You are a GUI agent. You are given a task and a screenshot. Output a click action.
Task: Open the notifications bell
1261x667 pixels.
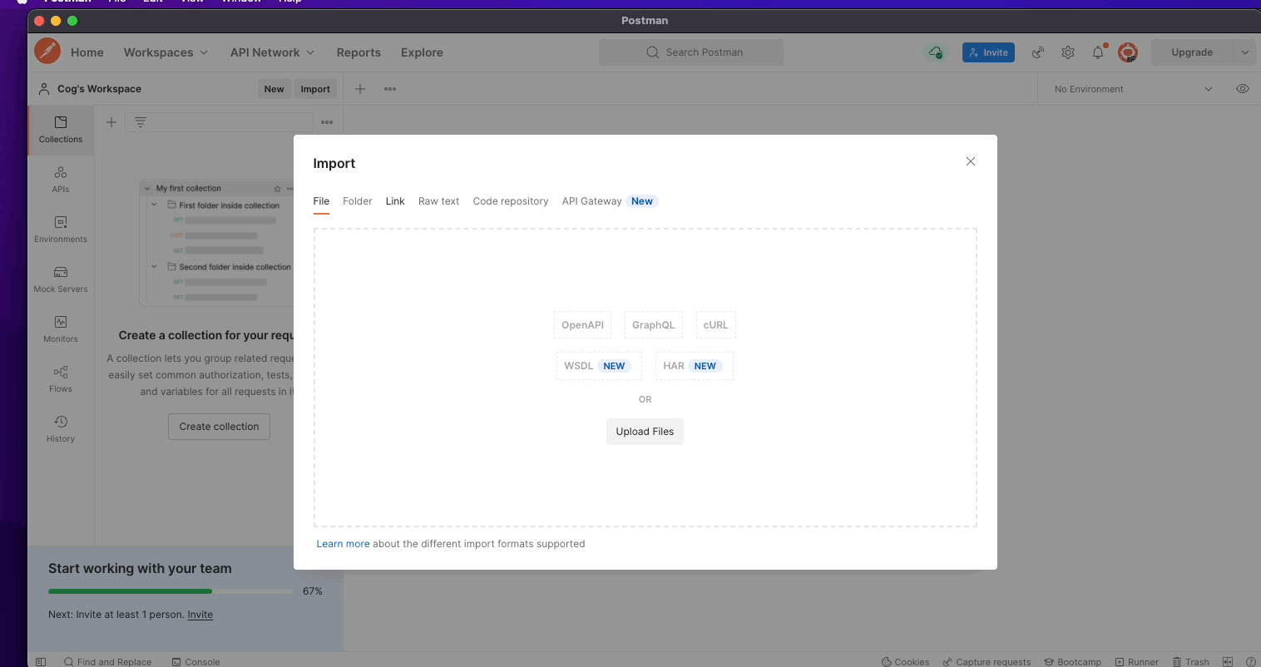pos(1098,52)
